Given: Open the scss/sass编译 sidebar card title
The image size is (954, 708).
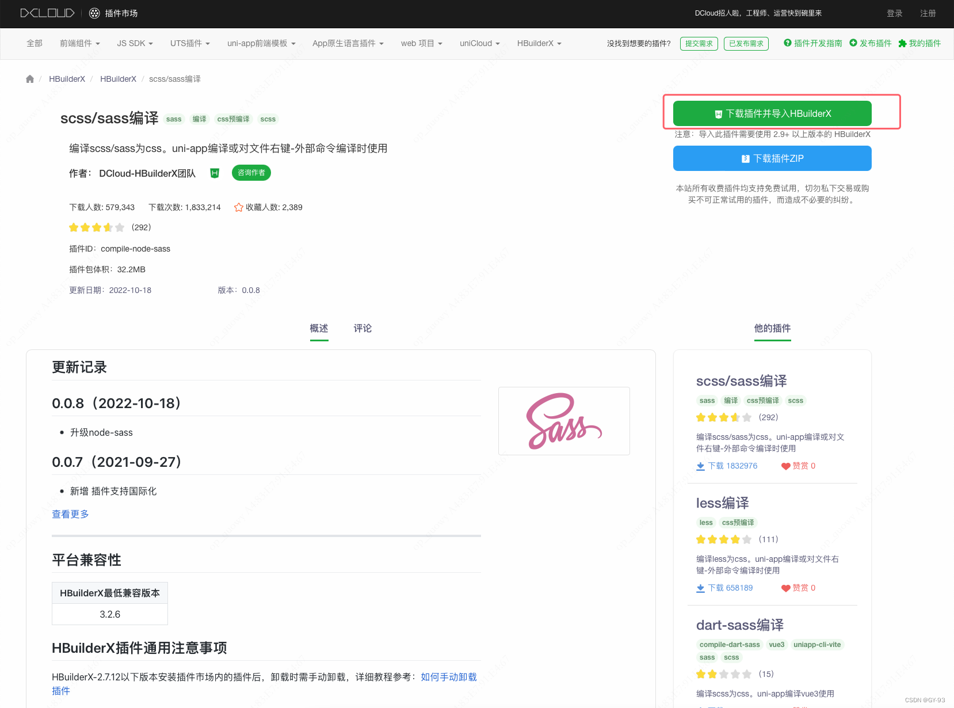Looking at the screenshot, I should pyautogui.click(x=742, y=381).
